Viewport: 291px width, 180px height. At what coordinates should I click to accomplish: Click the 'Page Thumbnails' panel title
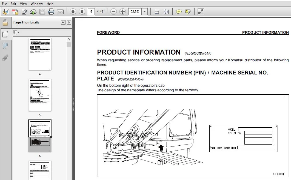[26, 22]
